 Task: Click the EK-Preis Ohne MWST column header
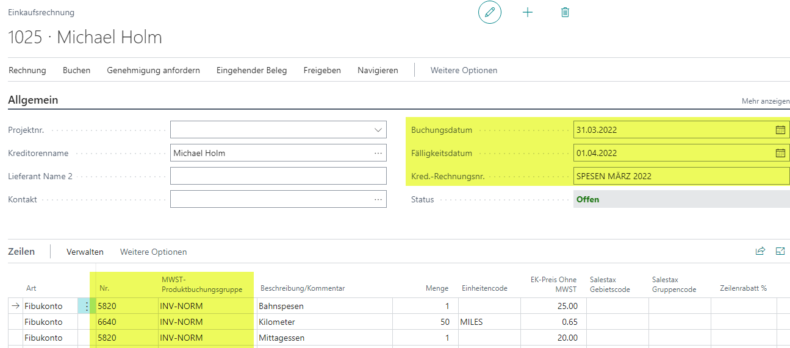[x=553, y=284]
